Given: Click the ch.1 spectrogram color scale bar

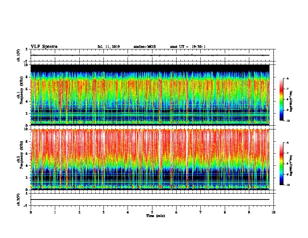Looking at the screenshot, I should tap(281, 100).
